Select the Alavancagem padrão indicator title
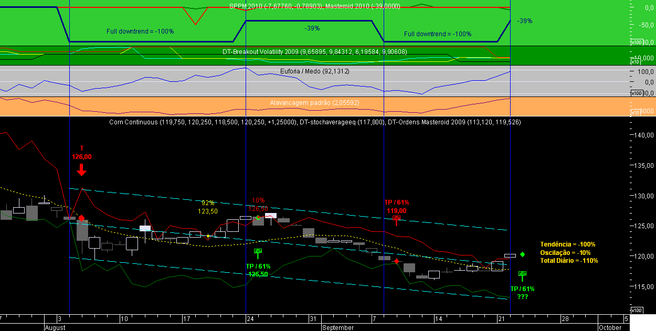The height and width of the screenshot is (331, 656). point(315,102)
